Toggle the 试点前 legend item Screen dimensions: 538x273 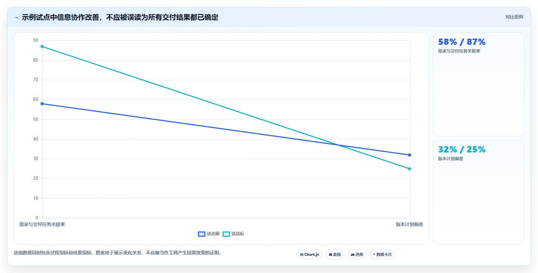click(209, 234)
